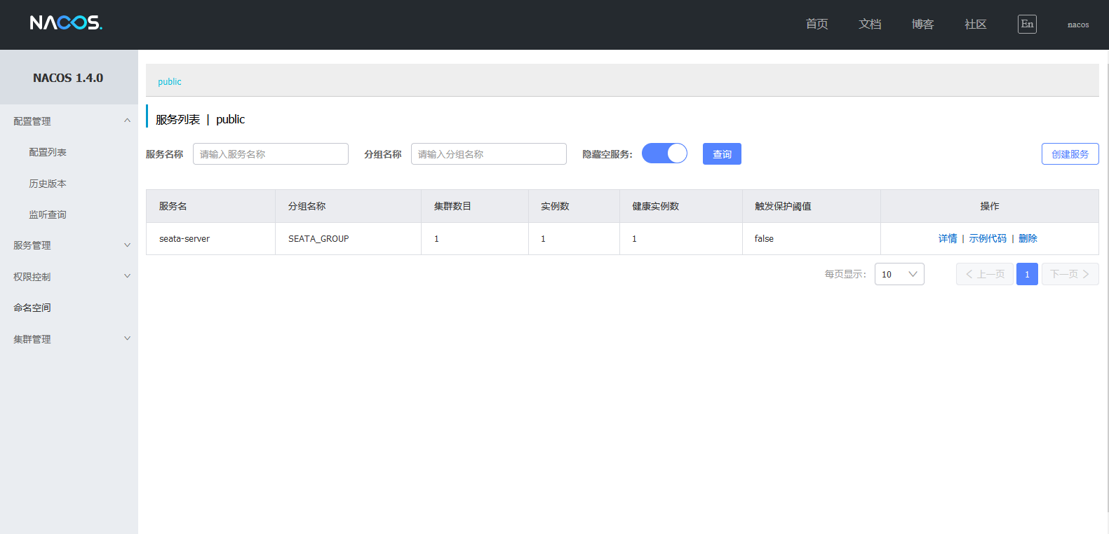Open 博客 in top navigation

point(922,24)
